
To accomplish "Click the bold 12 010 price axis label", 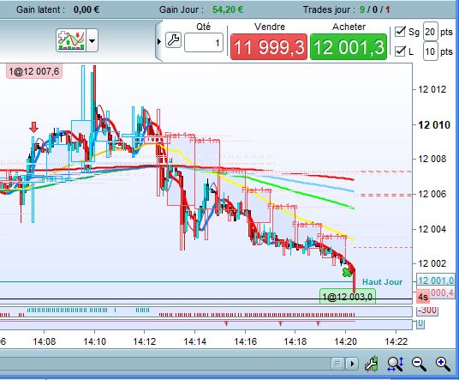I will 434,125.
